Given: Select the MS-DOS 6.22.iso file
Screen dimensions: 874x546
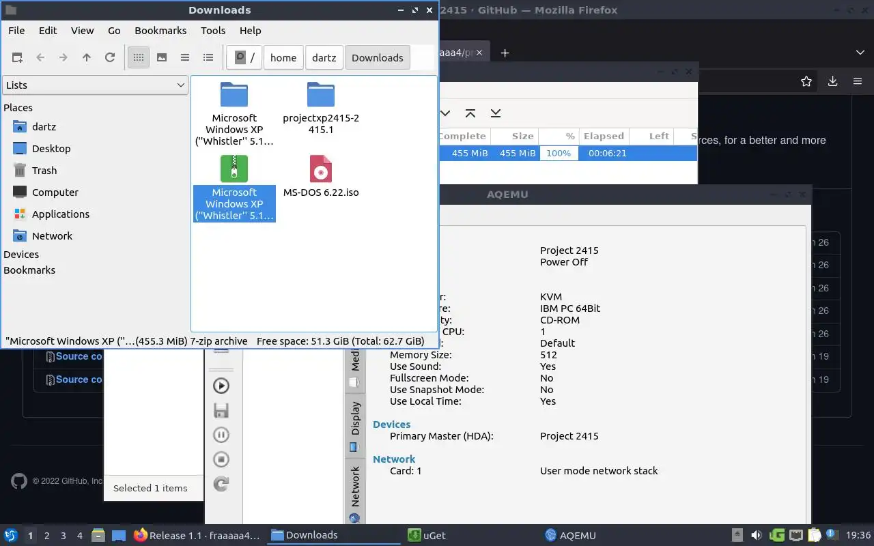Looking at the screenshot, I should (x=321, y=176).
